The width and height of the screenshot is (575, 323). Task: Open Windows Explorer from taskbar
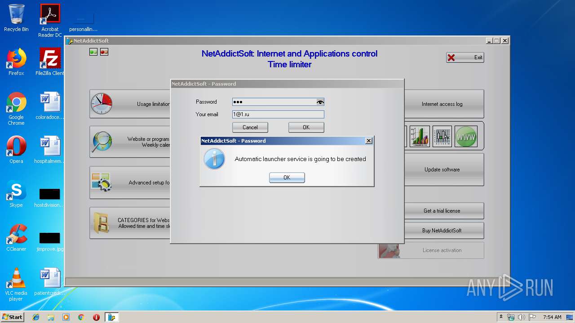click(51, 317)
